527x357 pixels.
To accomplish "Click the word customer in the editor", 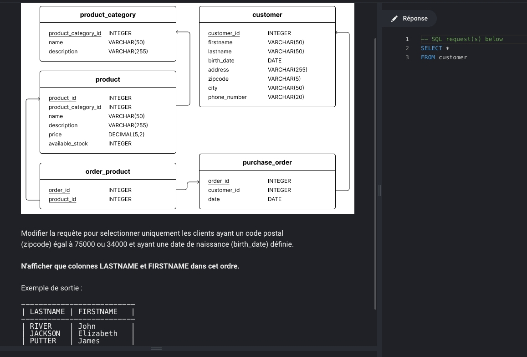I will click(x=453, y=57).
